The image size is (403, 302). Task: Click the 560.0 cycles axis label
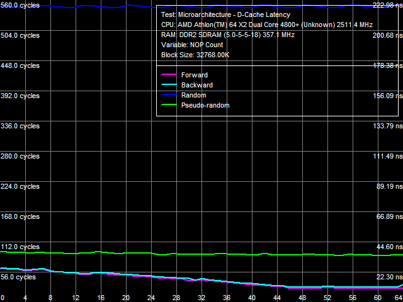click(20, 5)
